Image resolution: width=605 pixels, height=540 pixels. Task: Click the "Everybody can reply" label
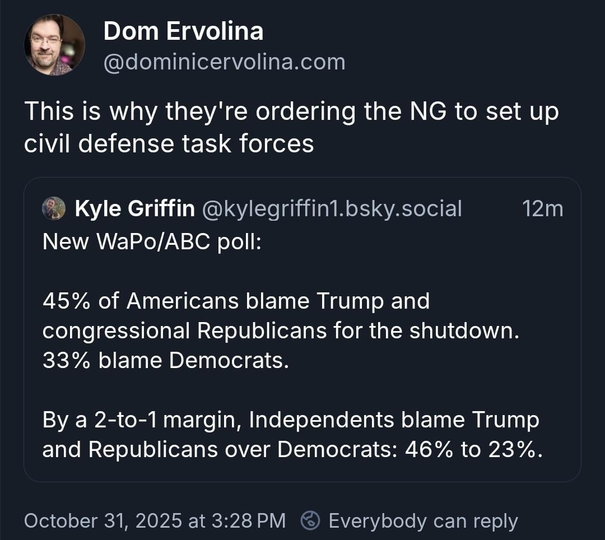coord(423,521)
